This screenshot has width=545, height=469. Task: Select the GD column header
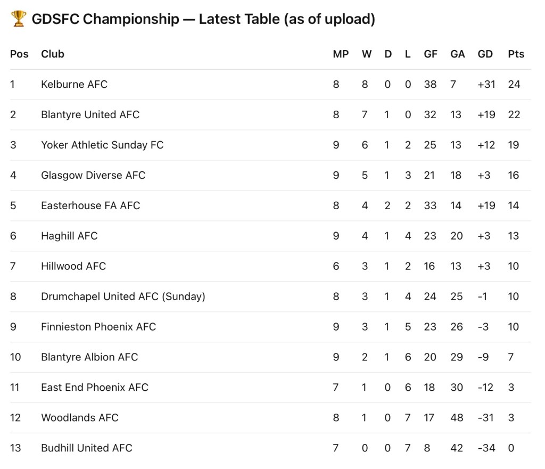tap(485, 54)
